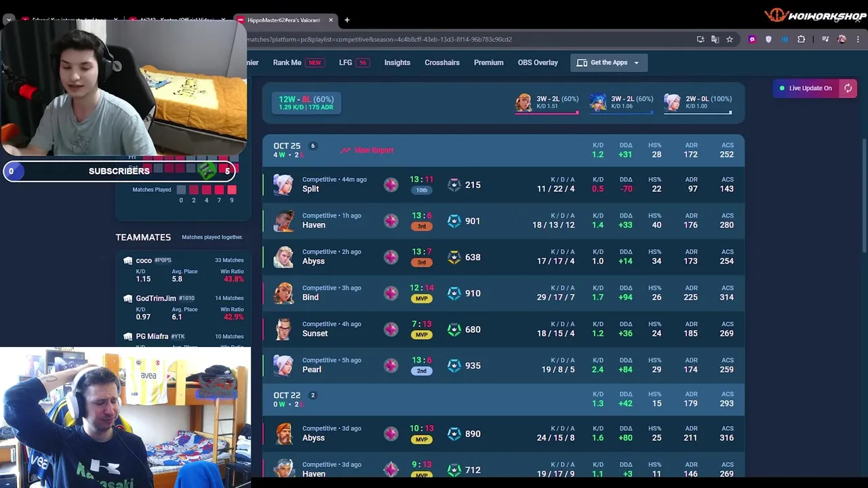Image resolution: width=868 pixels, height=488 pixels.
Task: Go to the Insights page
Action: (x=397, y=62)
